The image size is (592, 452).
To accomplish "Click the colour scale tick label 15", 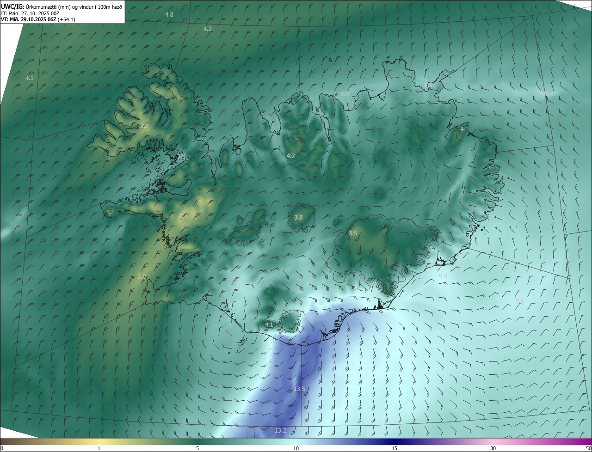I will pos(395,448).
